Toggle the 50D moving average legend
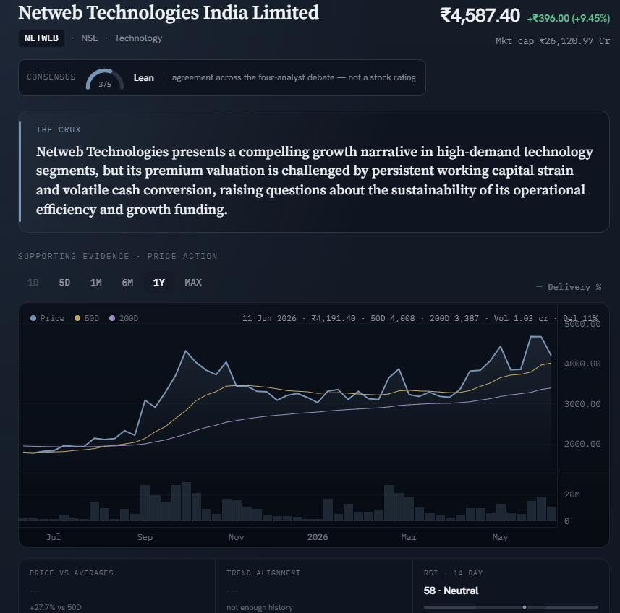 pos(87,318)
